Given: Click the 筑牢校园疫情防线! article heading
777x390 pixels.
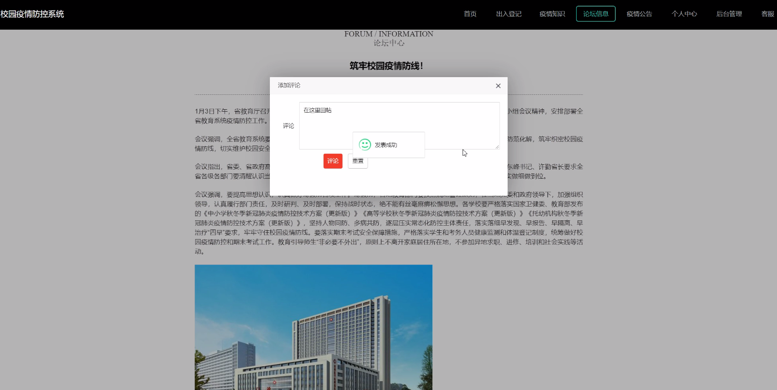Looking at the screenshot, I should [x=386, y=66].
